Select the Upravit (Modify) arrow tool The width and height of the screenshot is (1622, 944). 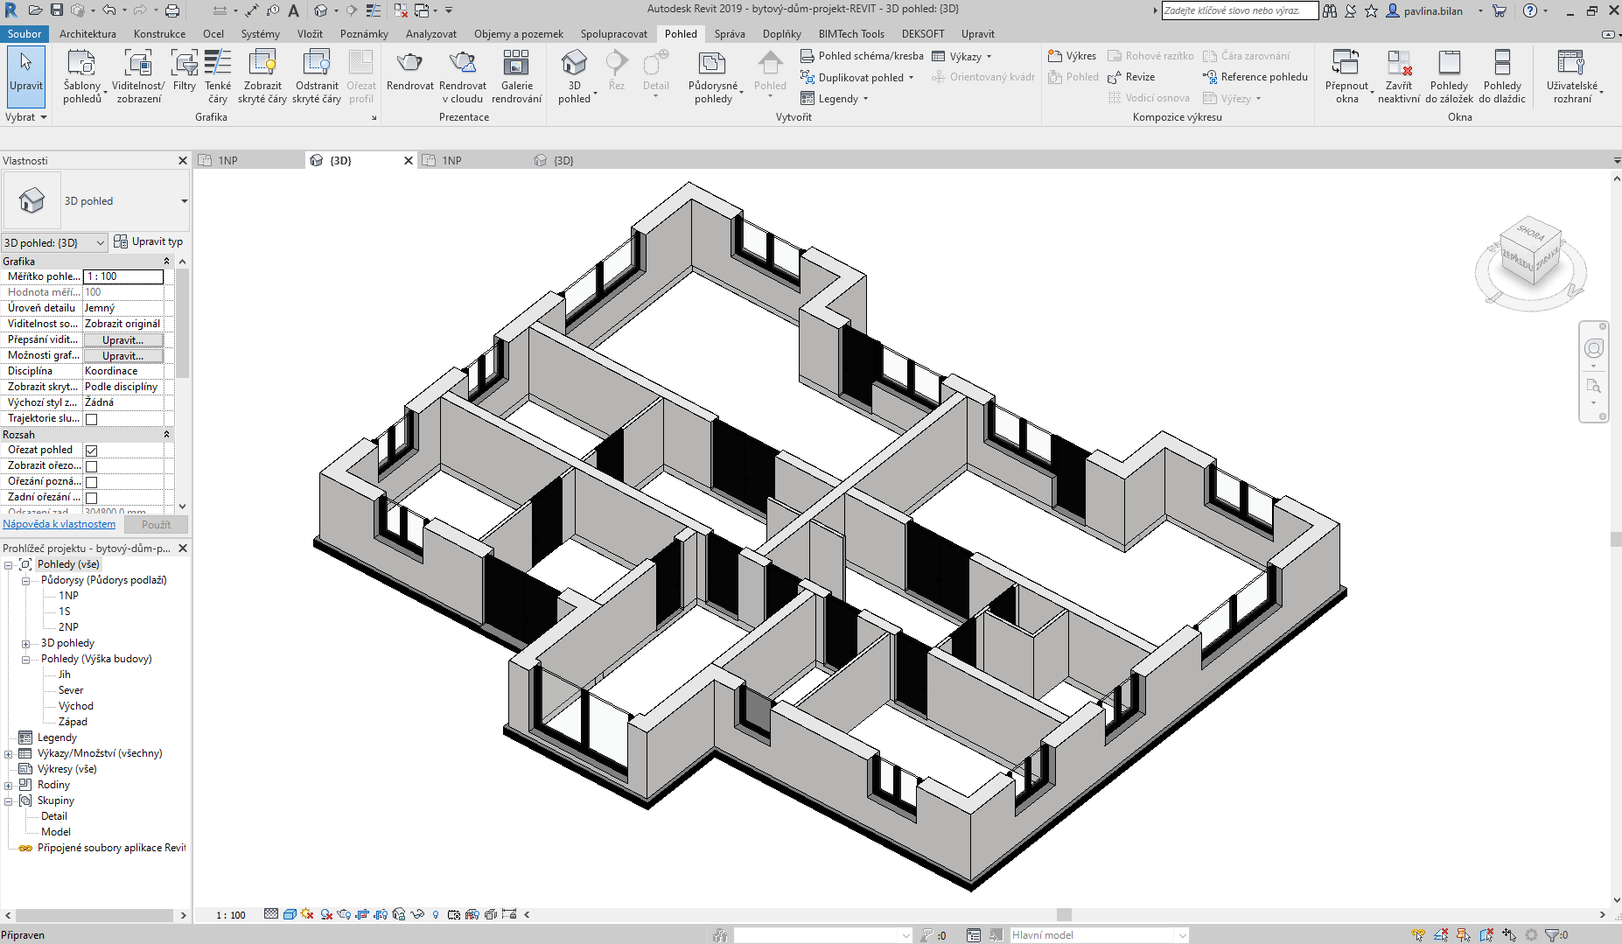point(25,75)
